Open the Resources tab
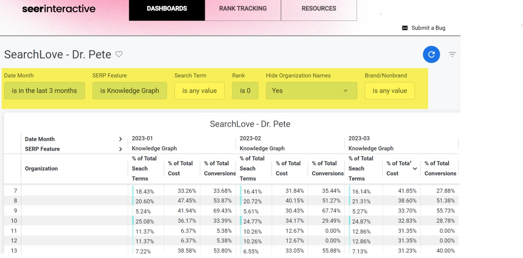Viewport: 523px width, 258px height. tap(318, 8)
